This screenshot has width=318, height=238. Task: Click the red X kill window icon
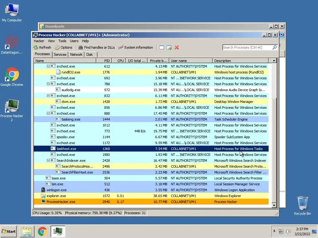click(177, 47)
